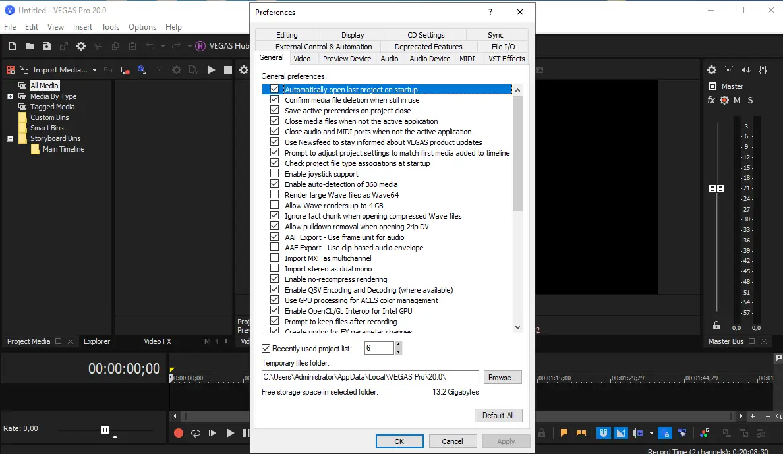Insert a marker with orange flag icon
This screenshot has width=783, height=454.
tap(564, 433)
